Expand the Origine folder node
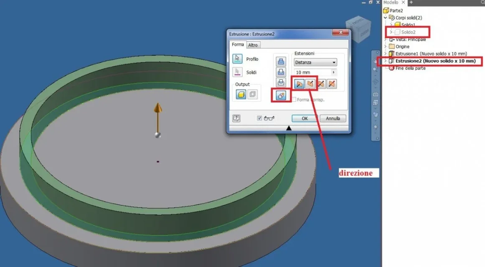Screen dimensions: 485x267 pos(386,46)
